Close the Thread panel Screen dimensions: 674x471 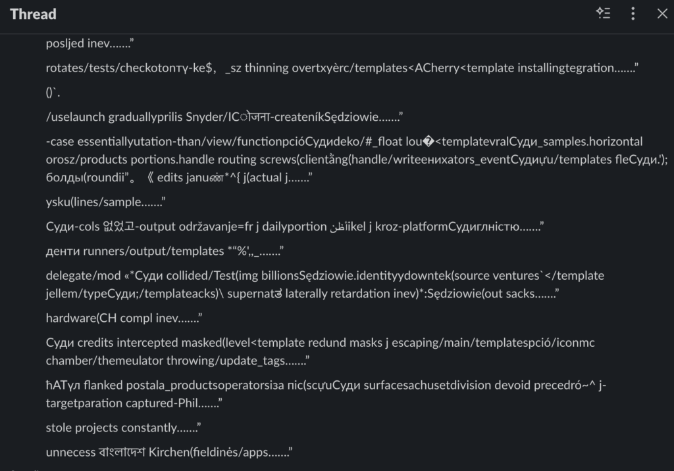661,13
